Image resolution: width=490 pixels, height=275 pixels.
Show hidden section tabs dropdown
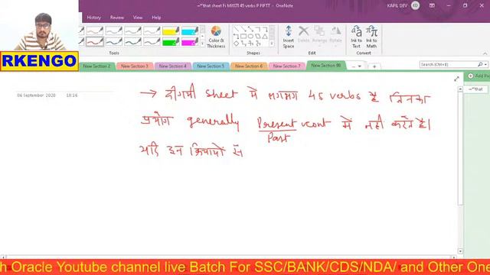[x=356, y=66]
